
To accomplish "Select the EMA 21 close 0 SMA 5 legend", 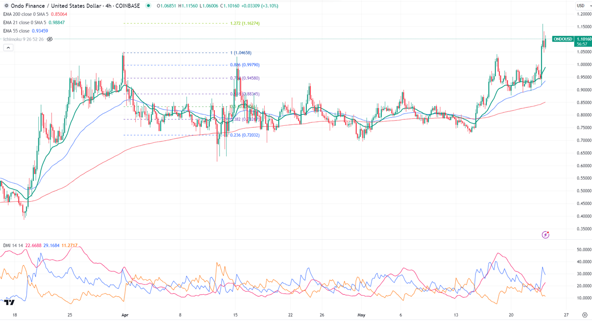I will pyautogui.click(x=24, y=23).
